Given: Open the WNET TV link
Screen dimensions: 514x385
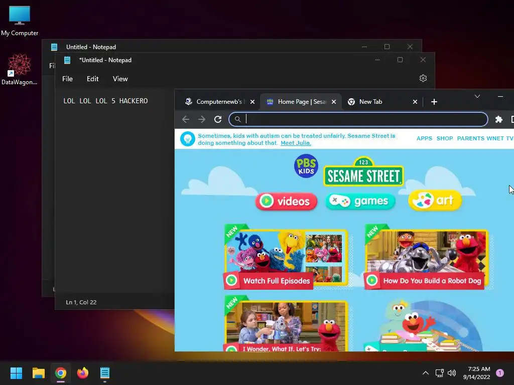Looking at the screenshot, I should click(x=500, y=138).
